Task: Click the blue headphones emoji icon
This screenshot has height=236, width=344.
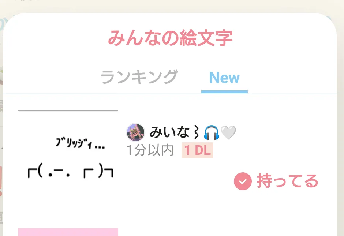Action: click(211, 132)
